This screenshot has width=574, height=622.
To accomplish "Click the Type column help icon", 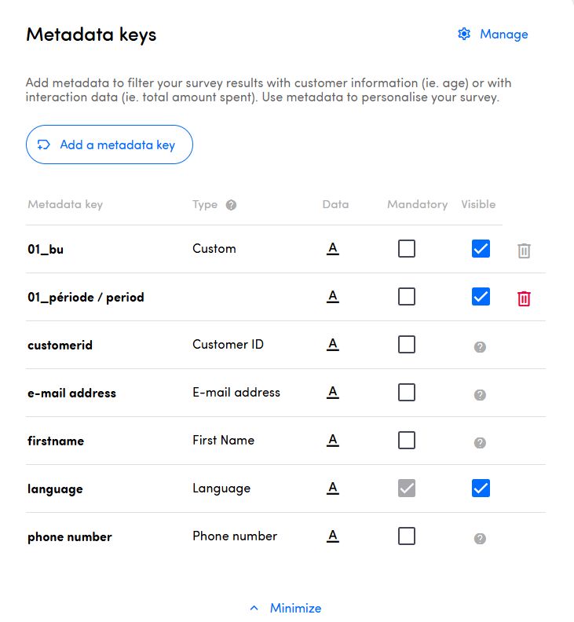I will click(x=231, y=205).
